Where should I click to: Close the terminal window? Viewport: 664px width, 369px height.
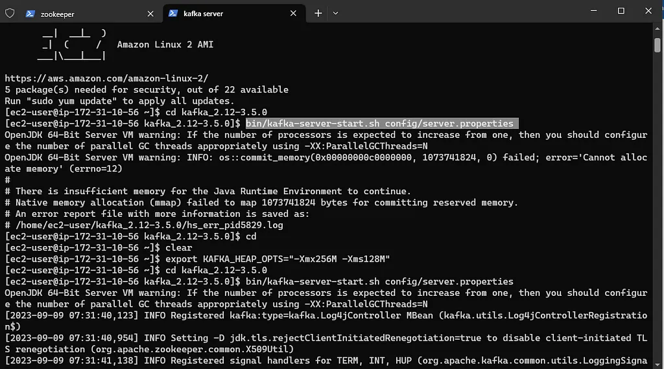click(x=648, y=11)
